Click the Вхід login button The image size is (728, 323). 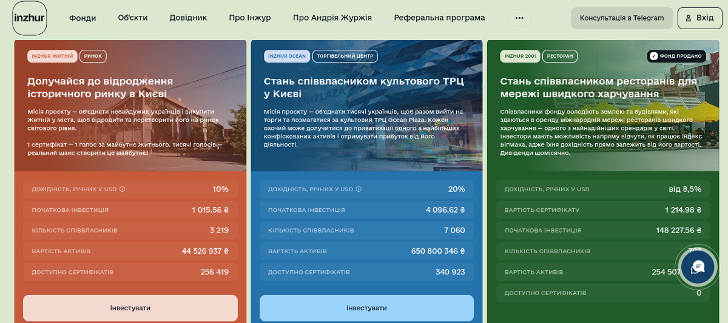tap(699, 18)
